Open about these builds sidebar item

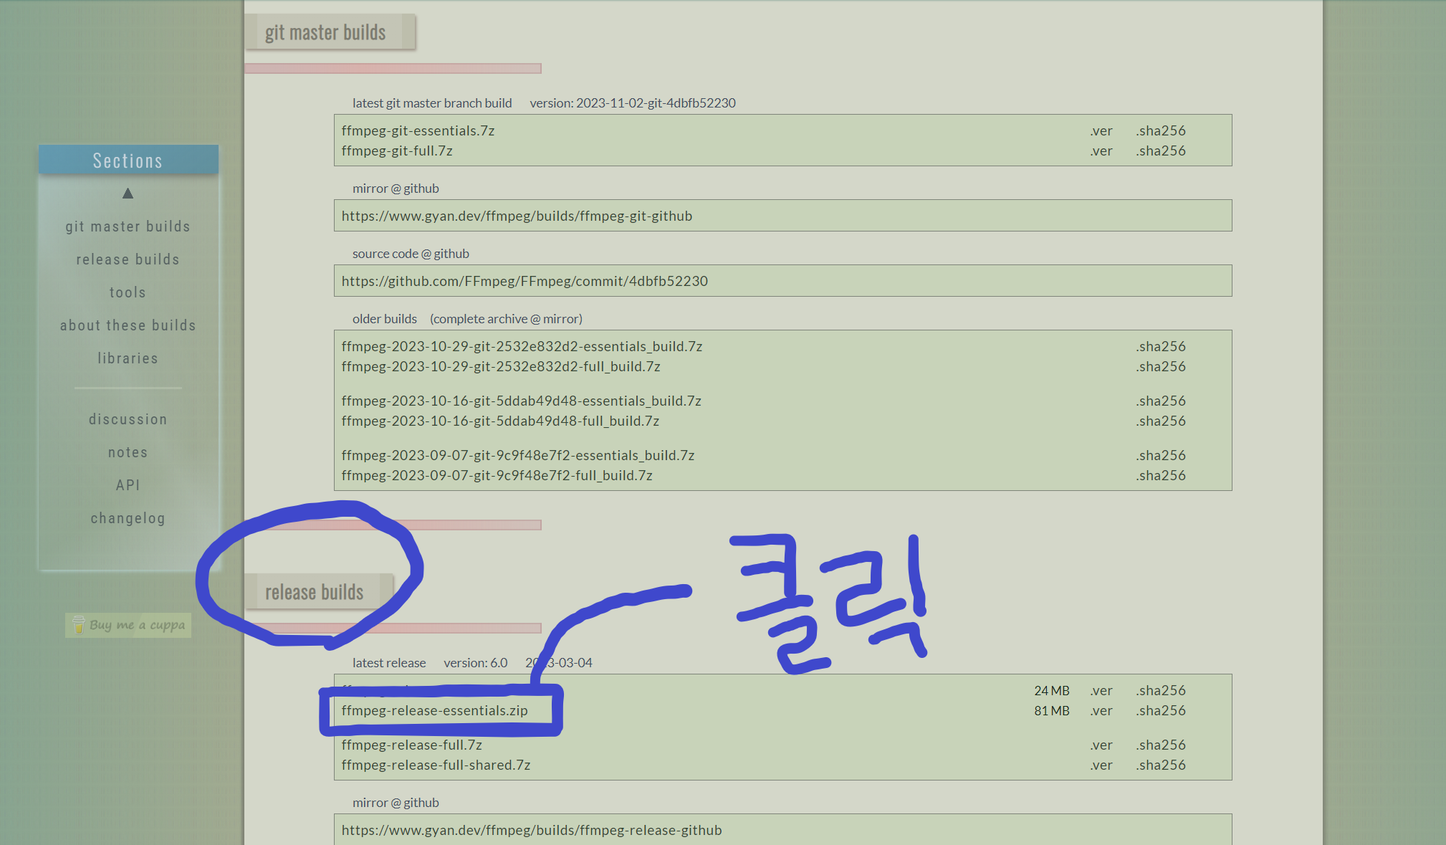(x=128, y=325)
